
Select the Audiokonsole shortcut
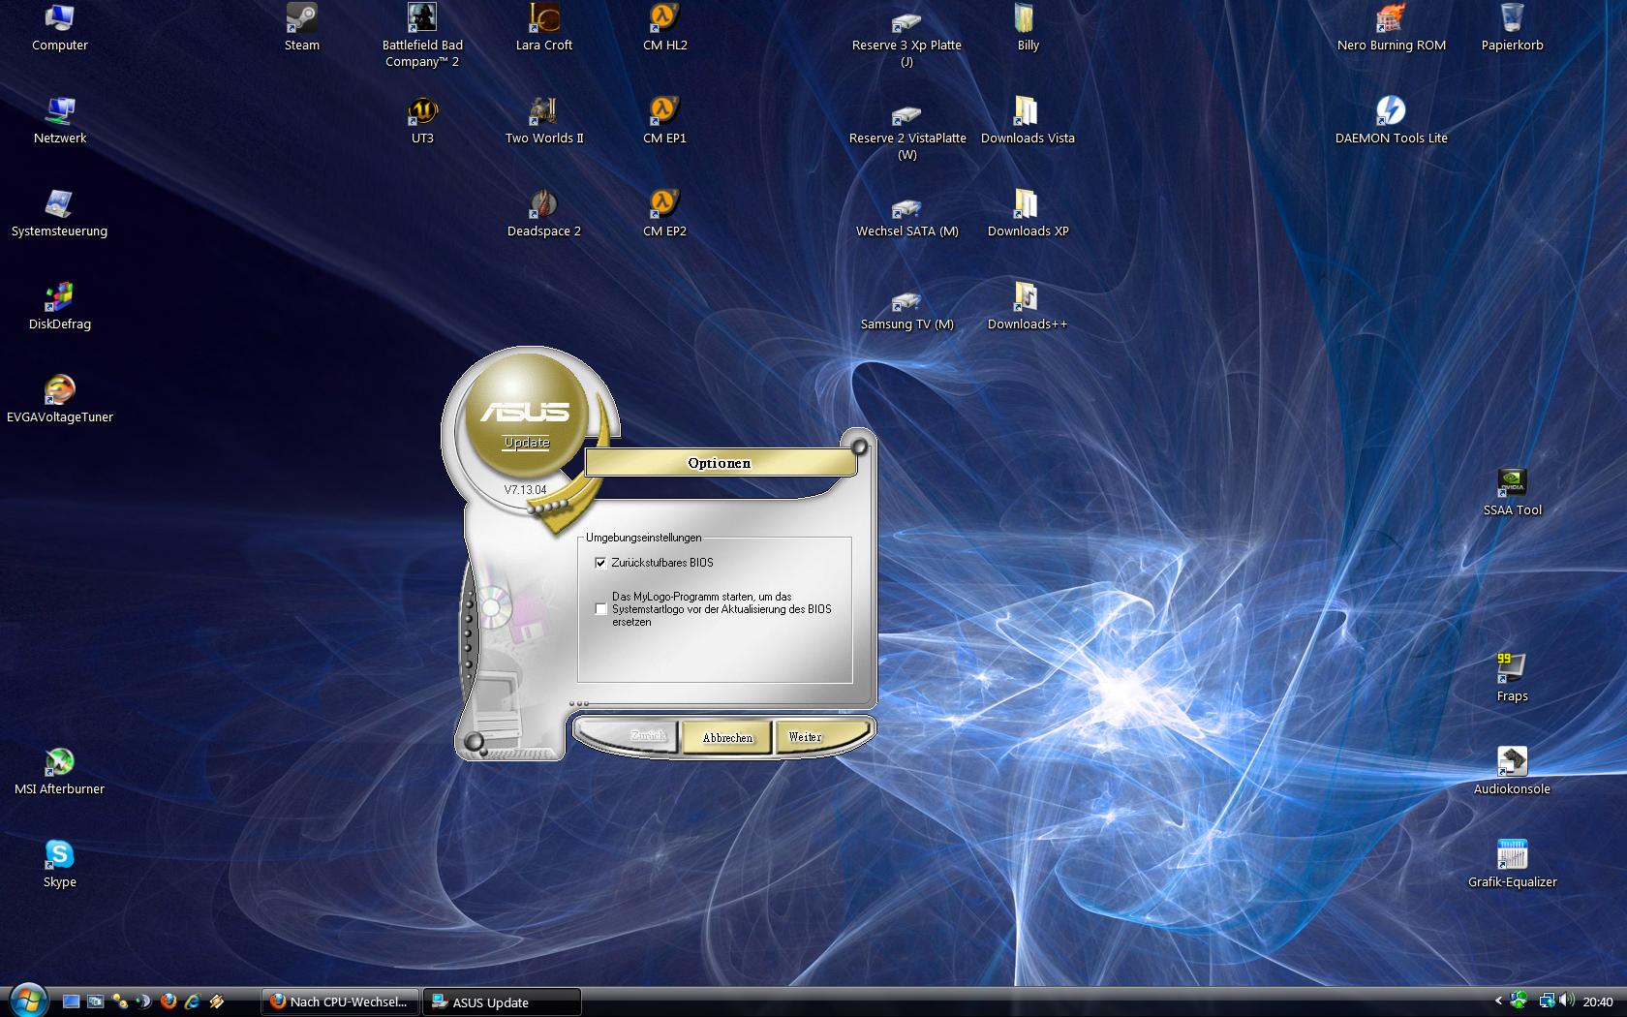point(1512,772)
